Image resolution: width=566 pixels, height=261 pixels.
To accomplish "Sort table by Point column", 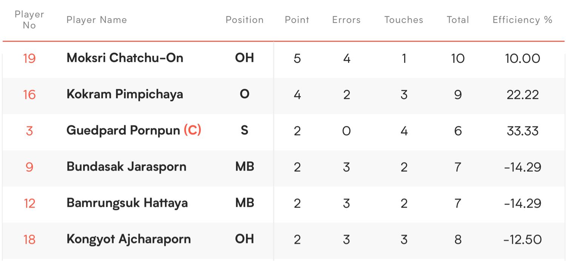I will 297,20.
